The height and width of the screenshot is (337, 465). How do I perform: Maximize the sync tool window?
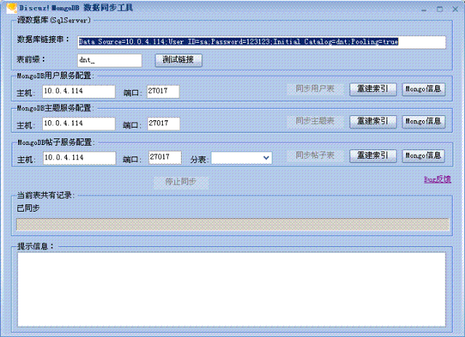click(440, 9)
